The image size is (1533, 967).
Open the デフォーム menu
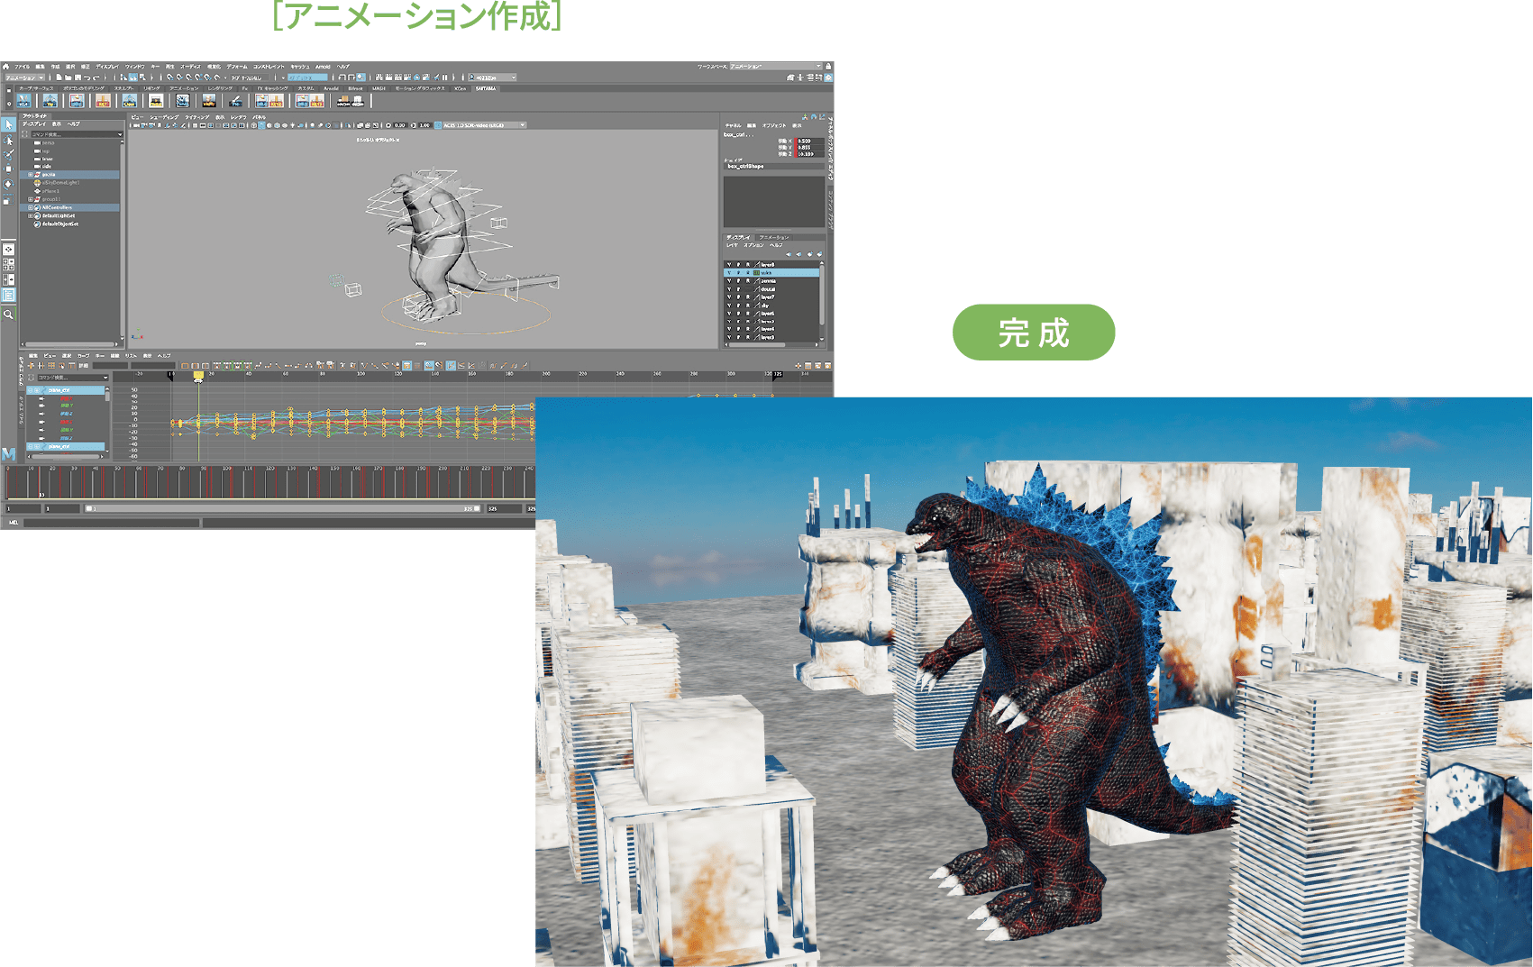237,67
